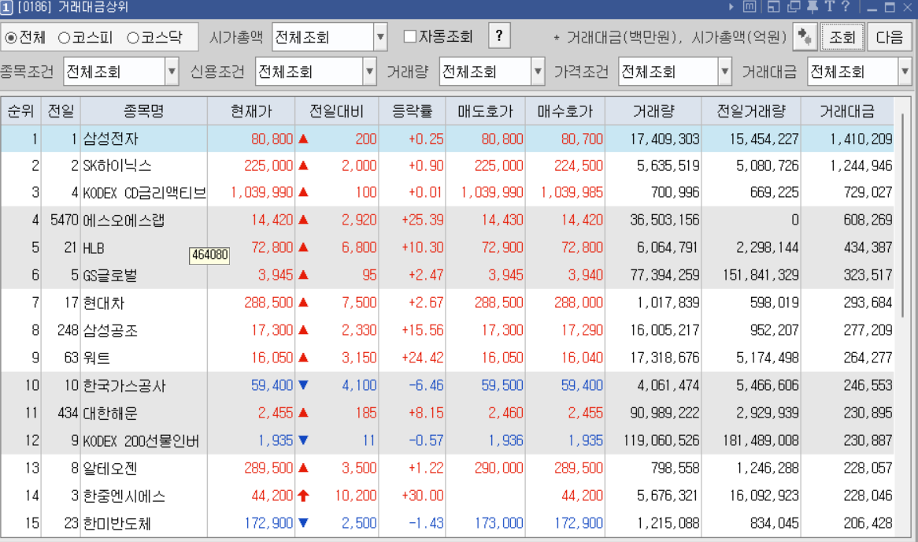Click the 등락률 column header

pos(413,111)
